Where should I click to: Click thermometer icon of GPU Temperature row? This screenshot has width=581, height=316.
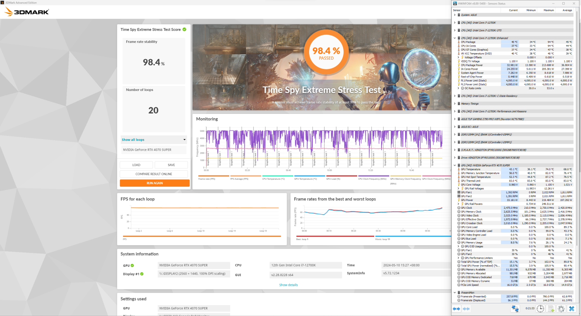[x=459, y=169]
